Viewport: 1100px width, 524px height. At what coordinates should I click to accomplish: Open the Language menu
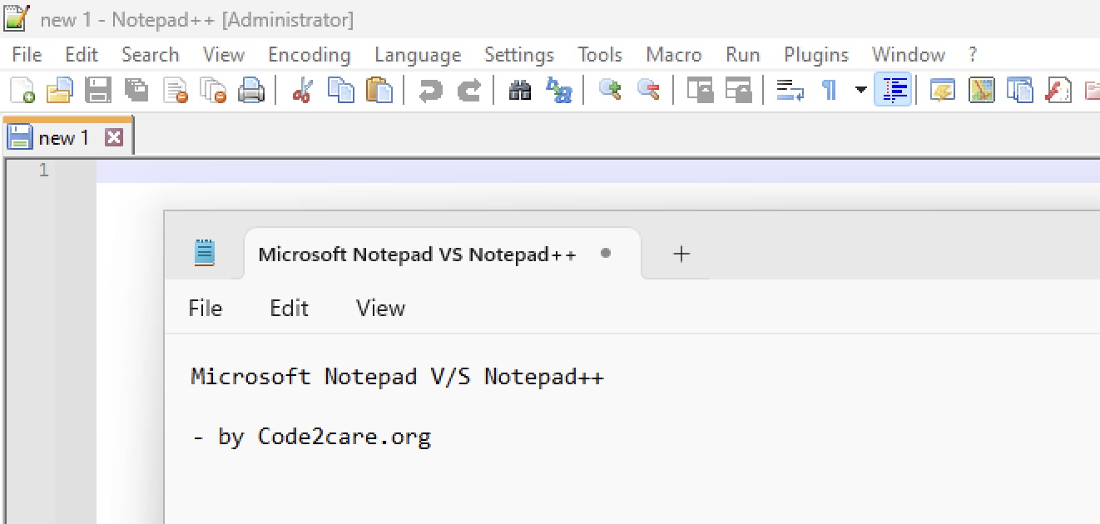(x=418, y=54)
